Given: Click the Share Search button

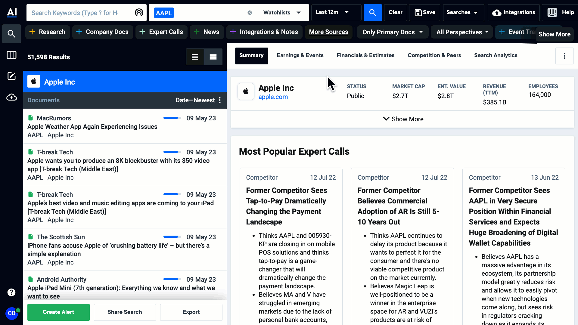Looking at the screenshot, I should pos(125,312).
